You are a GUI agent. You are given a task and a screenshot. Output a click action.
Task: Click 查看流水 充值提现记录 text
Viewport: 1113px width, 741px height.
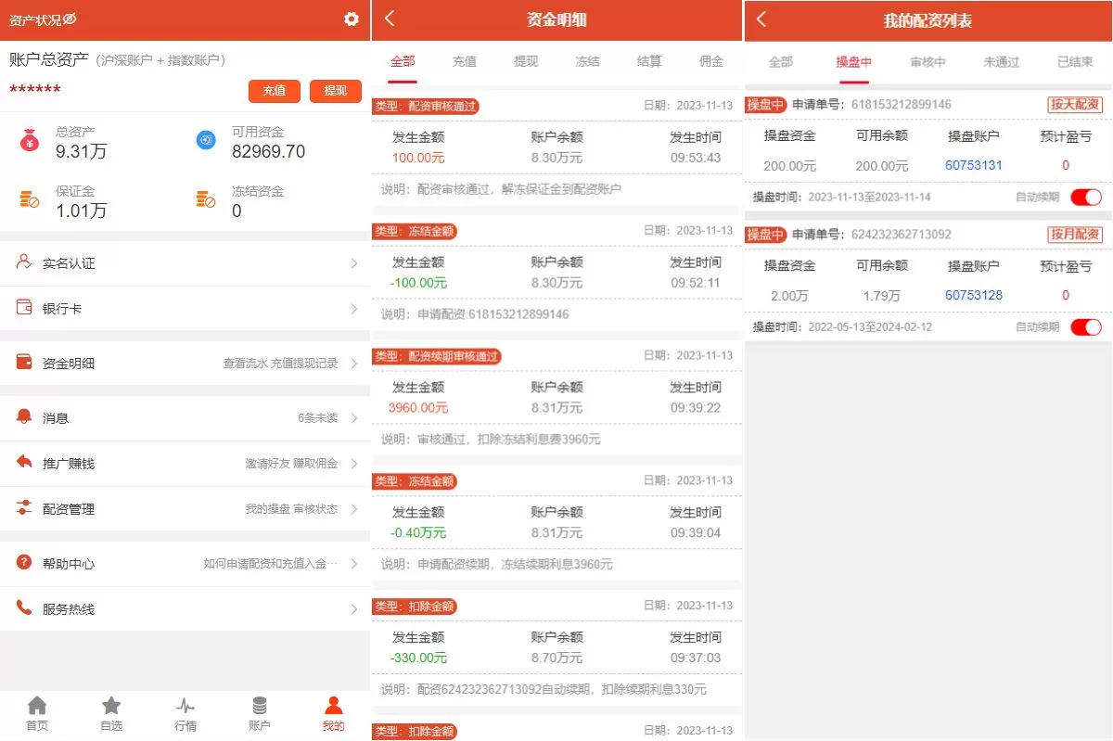point(280,364)
